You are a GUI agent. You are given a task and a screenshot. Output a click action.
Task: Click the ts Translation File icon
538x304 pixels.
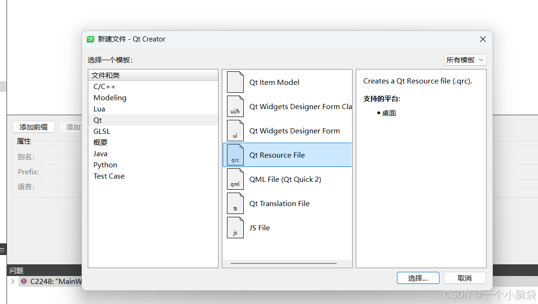point(235,204)
